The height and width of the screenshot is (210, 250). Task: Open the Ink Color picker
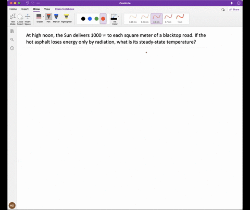pos(114,19)
